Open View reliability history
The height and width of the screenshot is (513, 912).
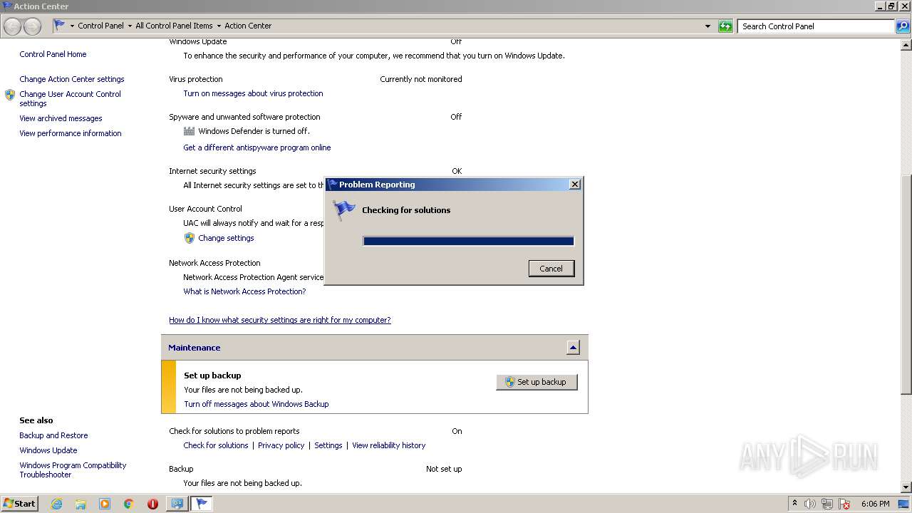[x=389, y=445]
